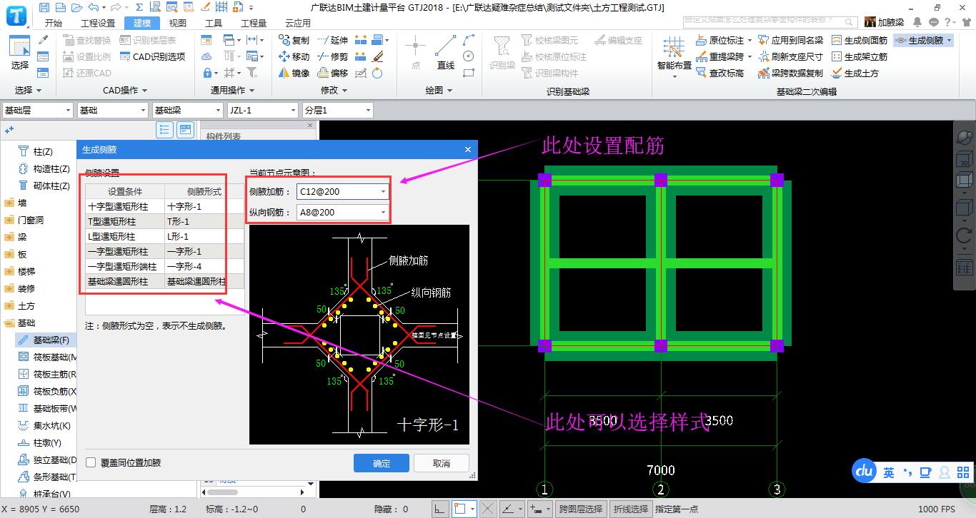976x518 pixels.
Task: Click 生成架立筋 tool
Action: 859,56
